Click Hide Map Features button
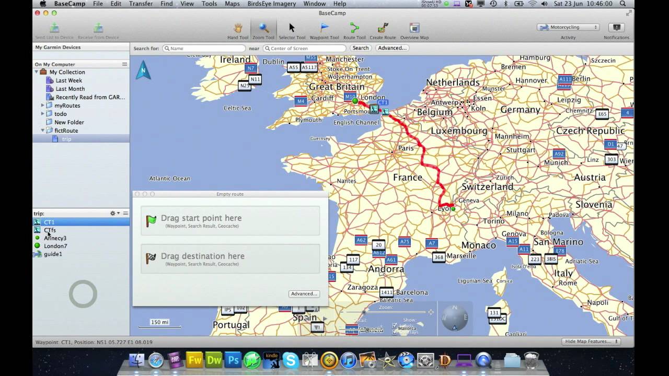The height and width of the screenshot is (376, 669). [591, 342]
